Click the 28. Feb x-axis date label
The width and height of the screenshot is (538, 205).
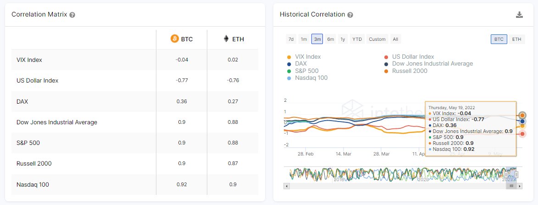pos(305,154)
